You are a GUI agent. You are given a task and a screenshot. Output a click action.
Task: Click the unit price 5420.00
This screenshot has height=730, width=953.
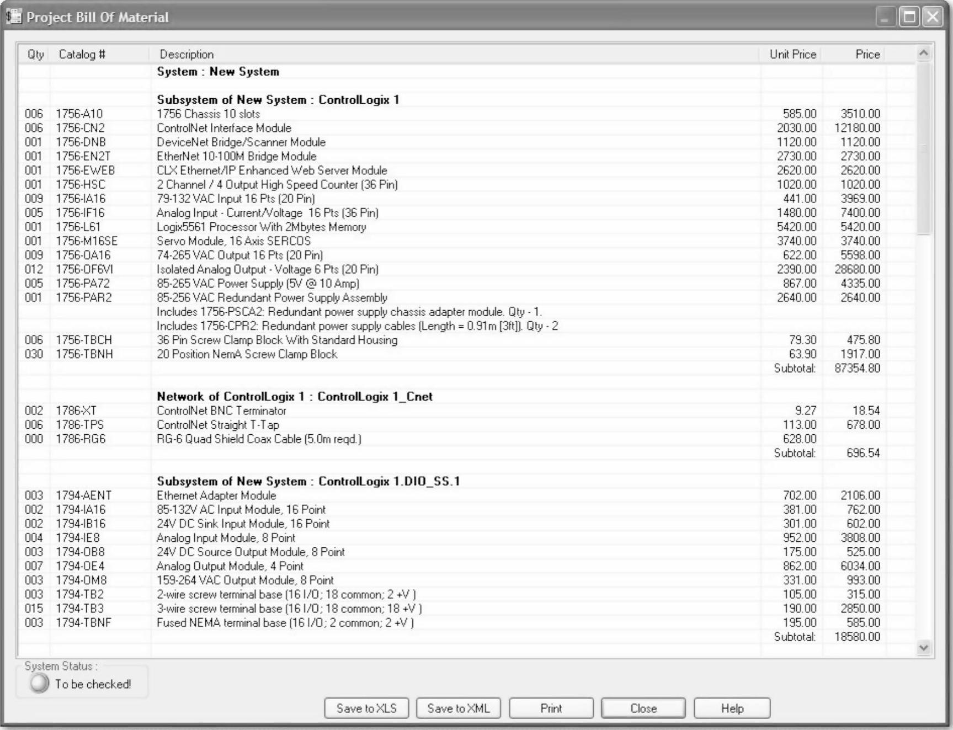[797, 227]
